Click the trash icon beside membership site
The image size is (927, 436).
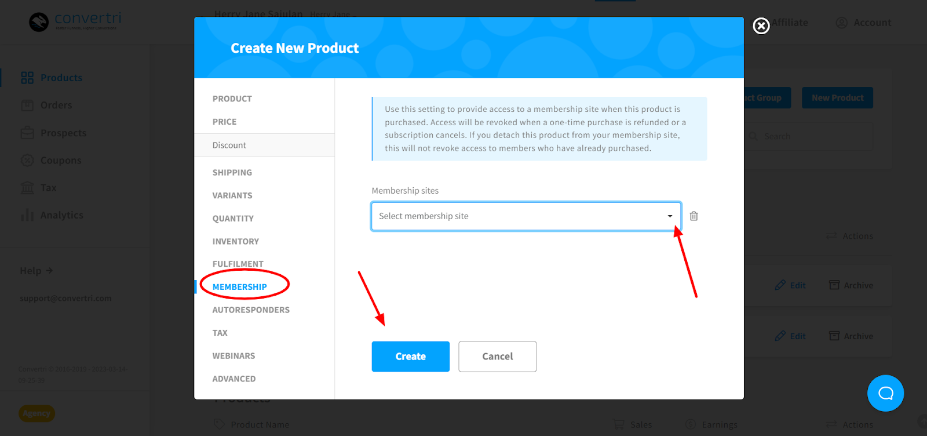(x=694, y=216)
